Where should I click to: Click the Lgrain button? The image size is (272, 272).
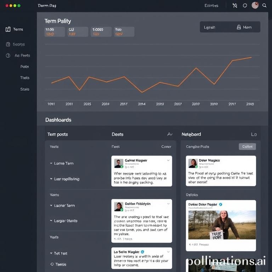tap(209, 27)
